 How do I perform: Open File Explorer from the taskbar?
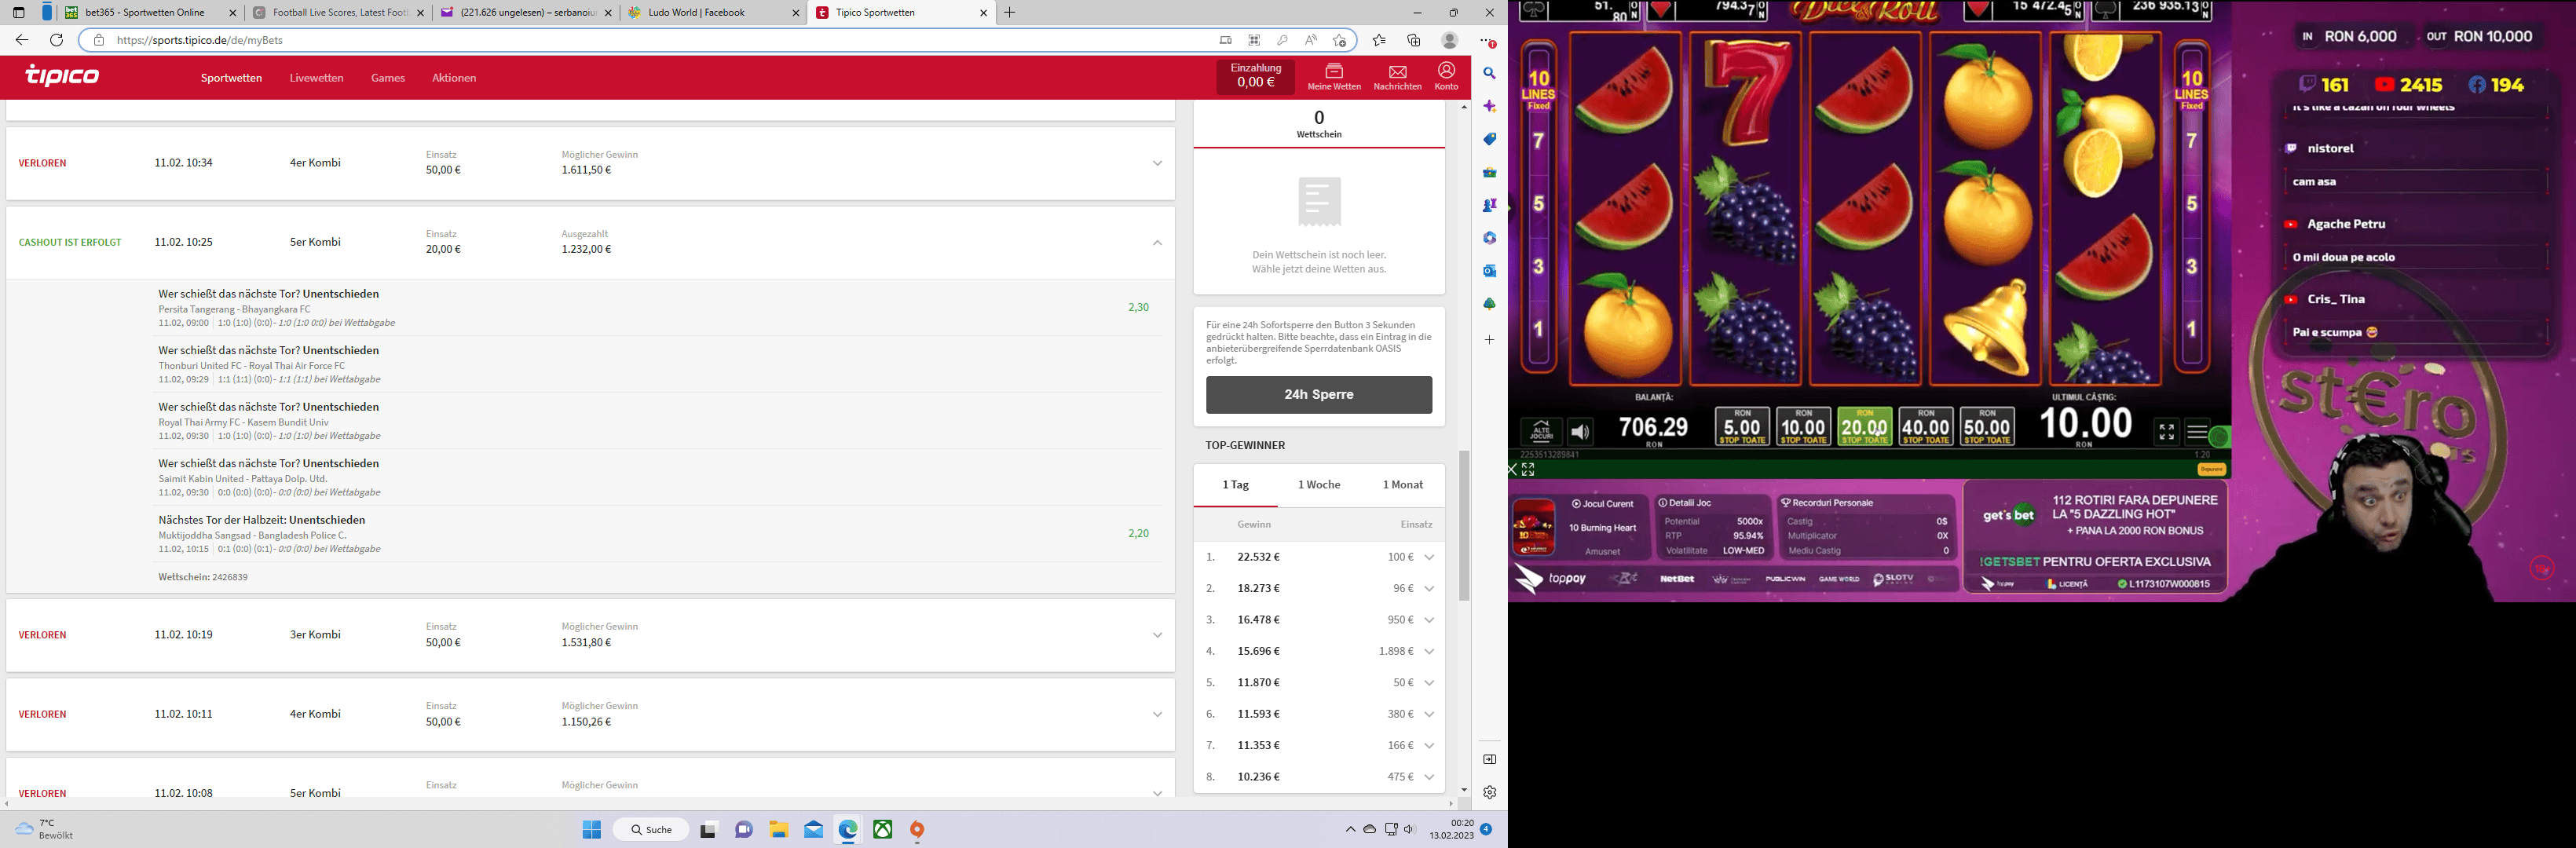point(779,830)
